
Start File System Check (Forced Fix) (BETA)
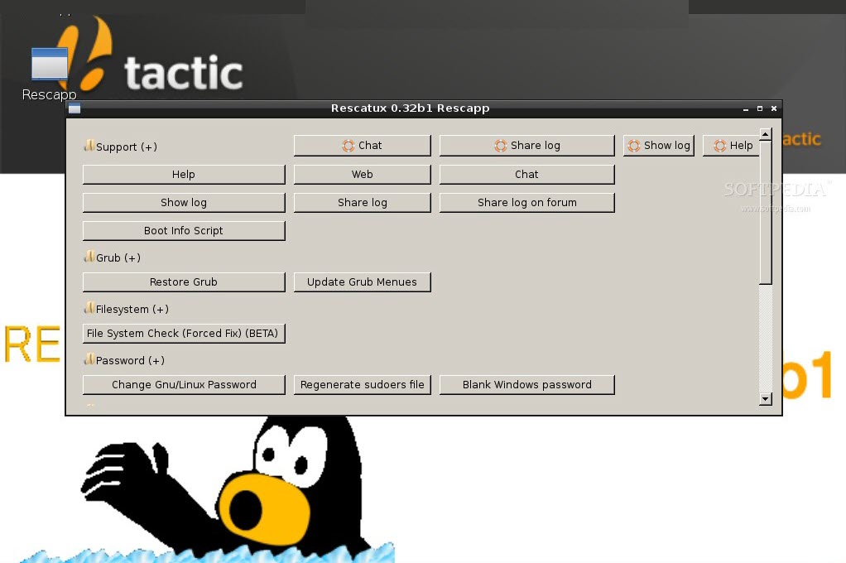pos(184,333)
